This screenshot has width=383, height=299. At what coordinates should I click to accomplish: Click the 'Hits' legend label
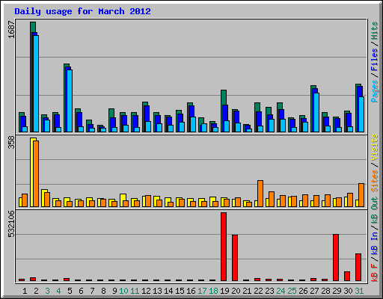coord(375,31)
